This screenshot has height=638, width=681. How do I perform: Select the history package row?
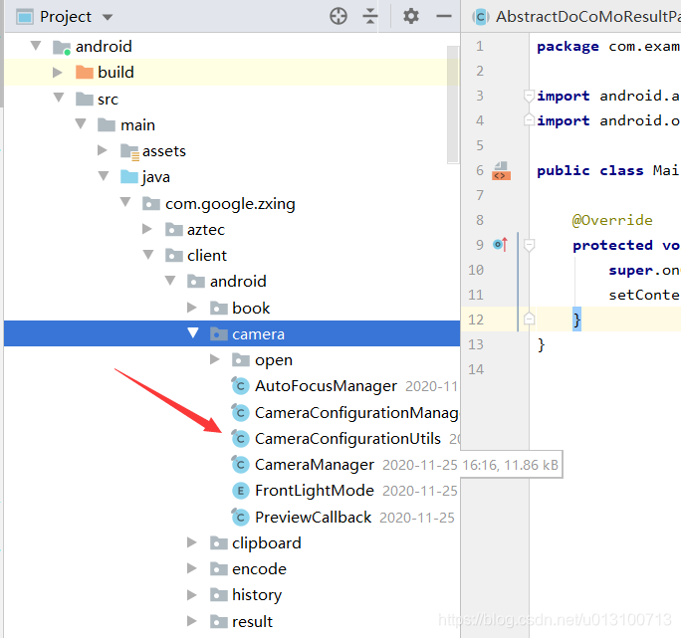tap(232, 595)
